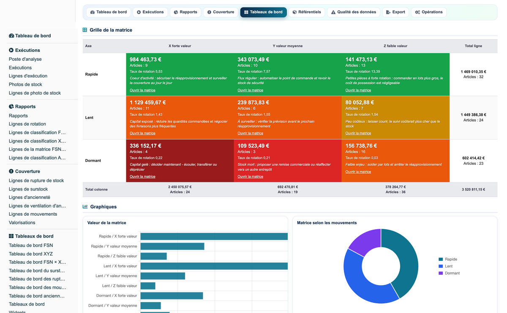The width and height of the screenshot is (507, 313).
Task: Open matrix for Rapide / Y valeur moyenne
Action: (x=250, y=90)
